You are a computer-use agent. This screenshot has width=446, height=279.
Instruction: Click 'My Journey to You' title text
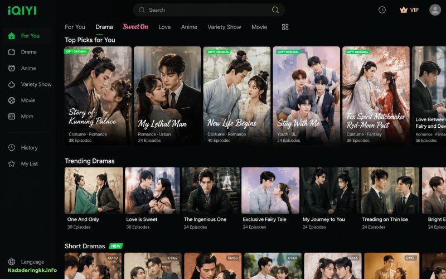tap(324, 219)
